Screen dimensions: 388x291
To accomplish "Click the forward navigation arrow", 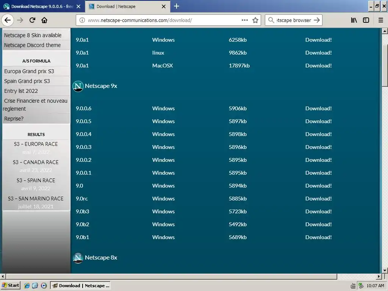I will [x=20, y=20].
